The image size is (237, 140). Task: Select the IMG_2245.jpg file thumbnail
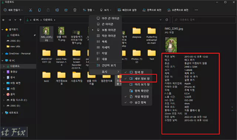point(46,34)
